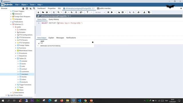
Task: Click the Explain hand icon
Action: pos(119,12)
